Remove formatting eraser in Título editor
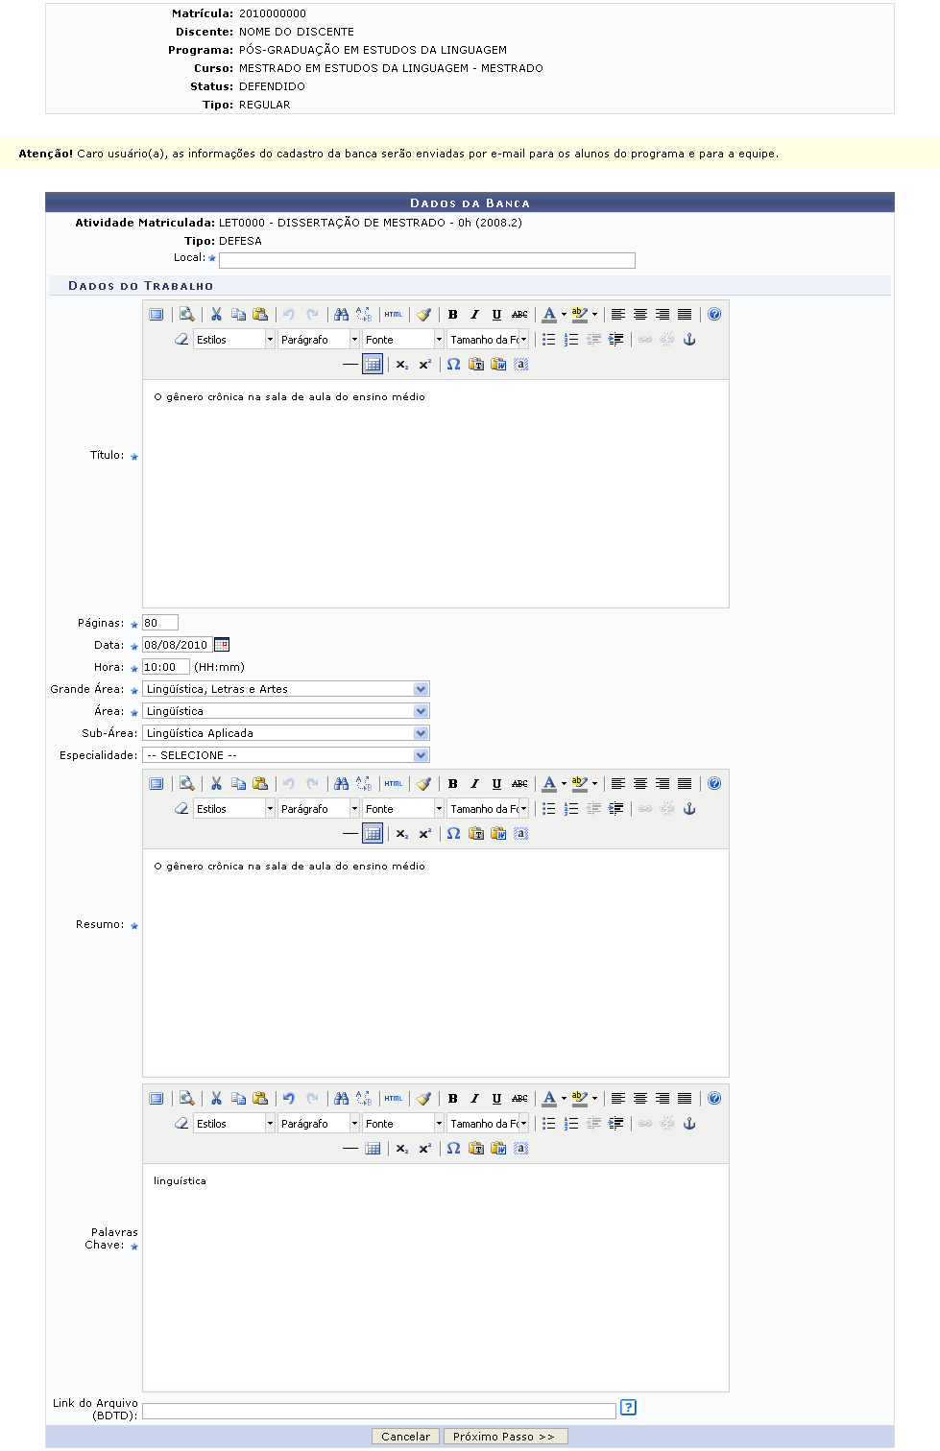Screen dimensions: 940x1451 point(181,340)
